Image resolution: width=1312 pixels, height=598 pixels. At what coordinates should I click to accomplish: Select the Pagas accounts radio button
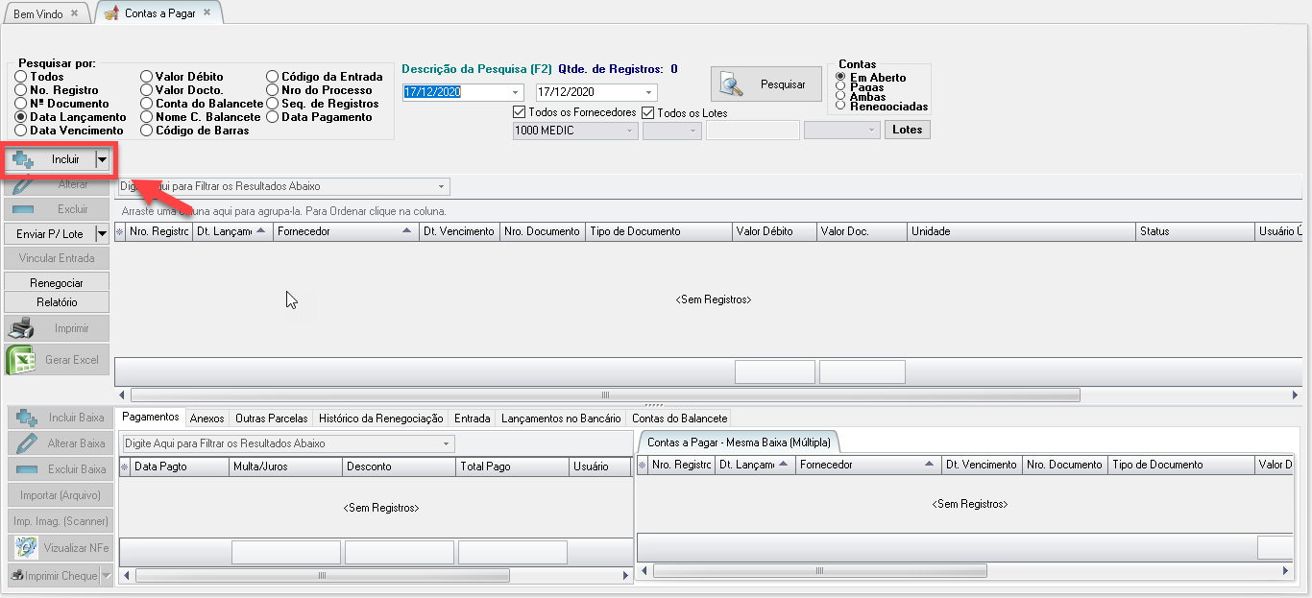pos(841,87)
